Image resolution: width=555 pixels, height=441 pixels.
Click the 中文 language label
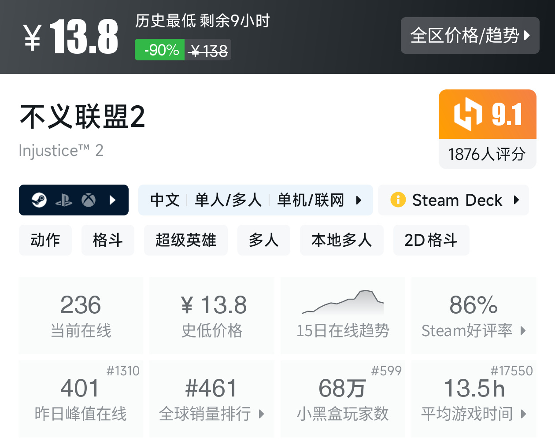click(165, 200)
